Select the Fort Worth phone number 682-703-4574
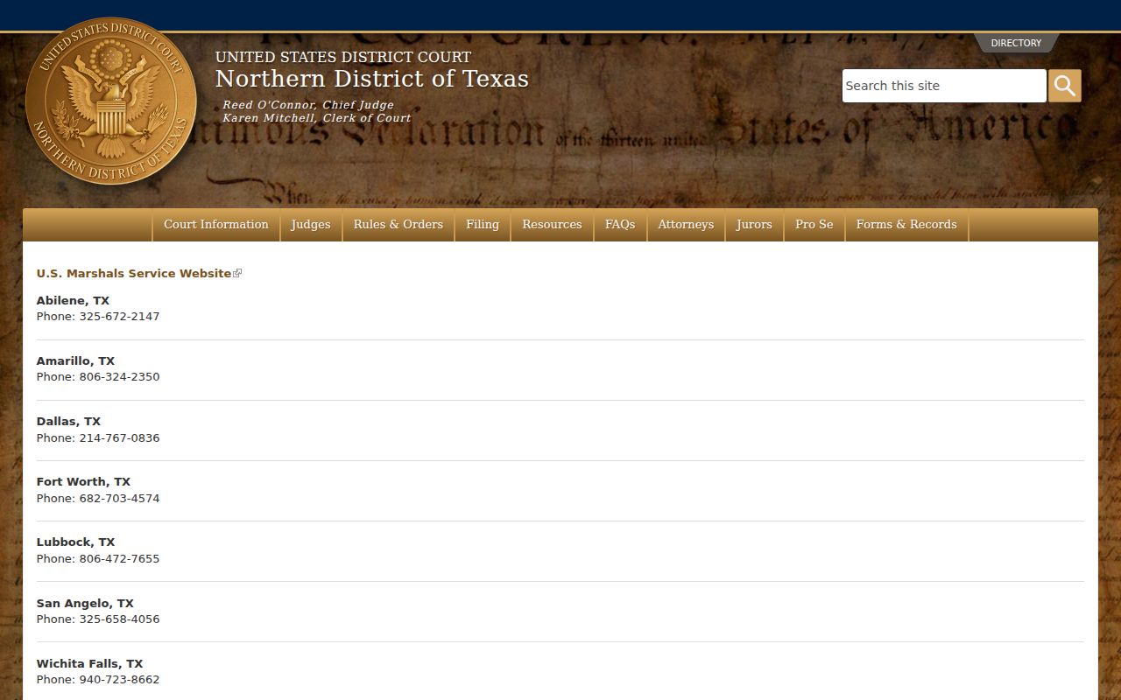1121x700 pixels. 119,499
